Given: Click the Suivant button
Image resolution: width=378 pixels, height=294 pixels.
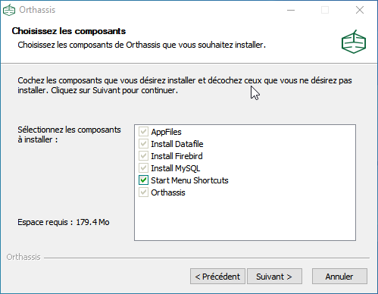Looking at the screenshot, I should tap(274, 277).
